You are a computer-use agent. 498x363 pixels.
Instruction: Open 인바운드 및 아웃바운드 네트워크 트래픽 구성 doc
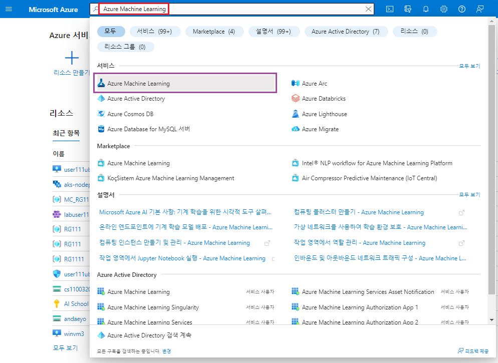click(380, 258)
